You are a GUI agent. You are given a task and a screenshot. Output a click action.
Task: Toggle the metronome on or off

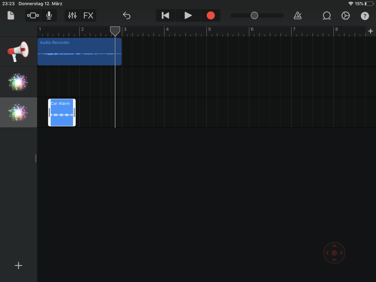[x=297, y=15]
